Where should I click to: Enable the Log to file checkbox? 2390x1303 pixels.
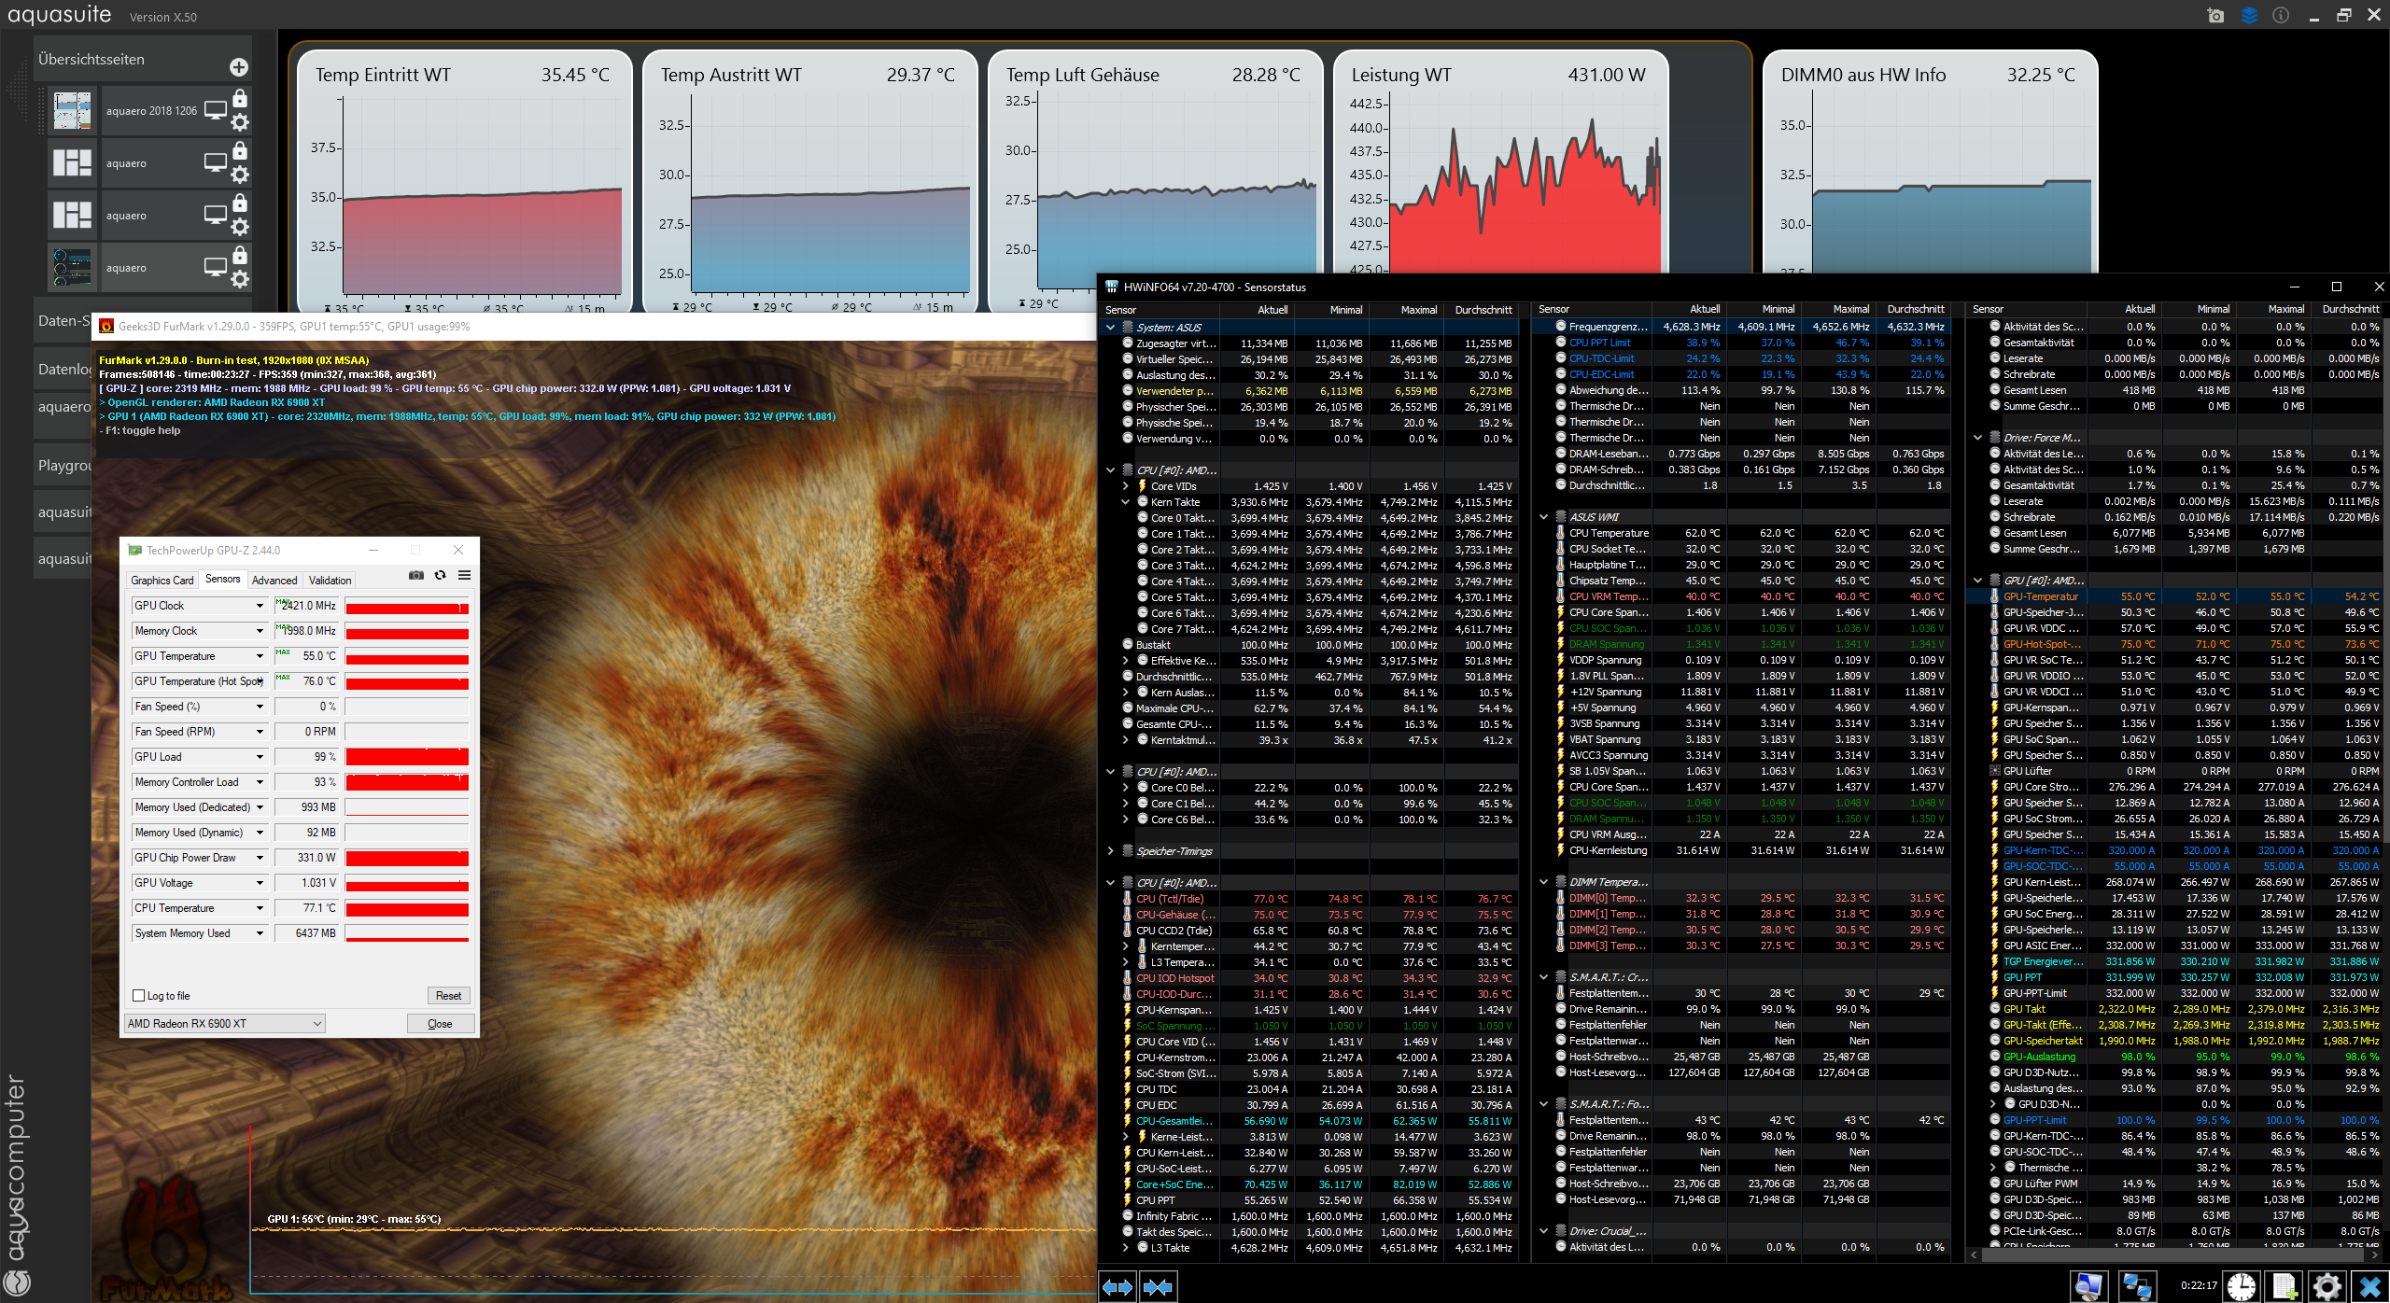pyautogui.click(x=139, y=996)
